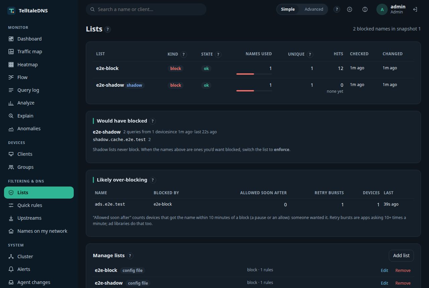
Task: Select the Lists sidebar item
Action: 39,193
